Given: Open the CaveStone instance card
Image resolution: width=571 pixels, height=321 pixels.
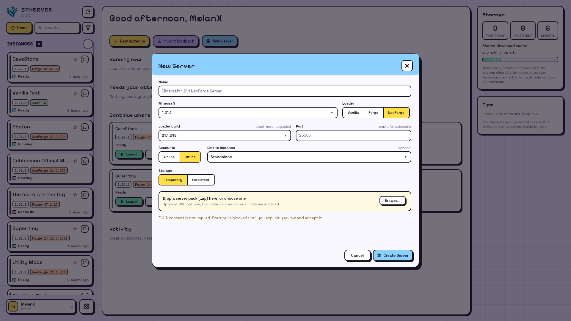Looking at the screenshot, I should coord(50,67).
